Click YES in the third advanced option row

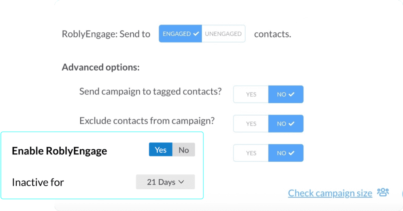[251, 153]
